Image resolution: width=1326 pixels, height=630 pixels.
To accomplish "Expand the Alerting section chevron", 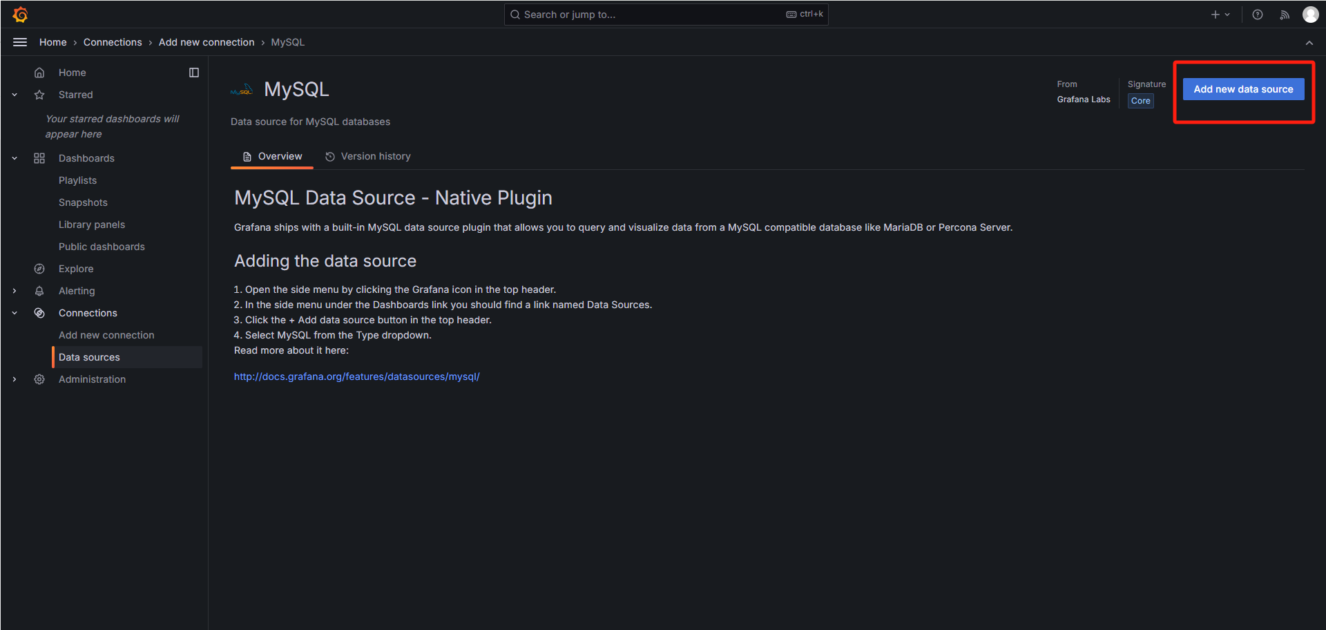I will click(x=15, y=291).
